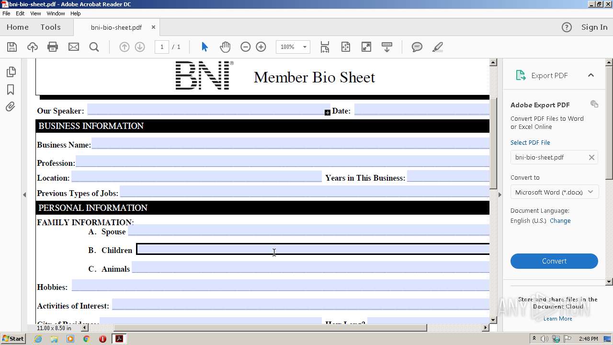Click the document horizontal scrollbar thumb
The image size is (613, 345).
[270, 328]
